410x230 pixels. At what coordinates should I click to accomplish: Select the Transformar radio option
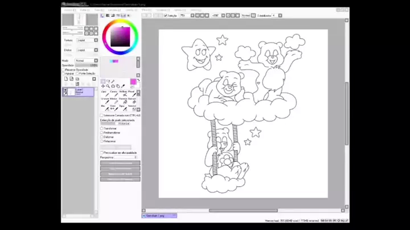[x=102, y=128]
